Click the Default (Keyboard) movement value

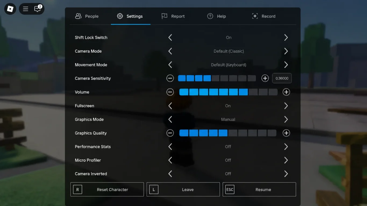(229, 65)
